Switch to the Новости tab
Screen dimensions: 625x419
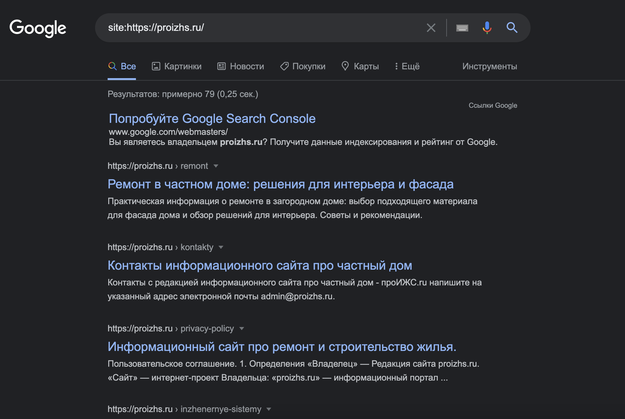(241, 66)
